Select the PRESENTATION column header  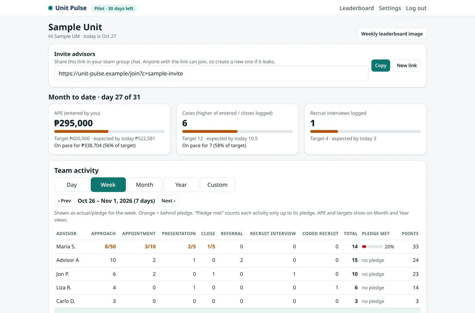(179, 234)
